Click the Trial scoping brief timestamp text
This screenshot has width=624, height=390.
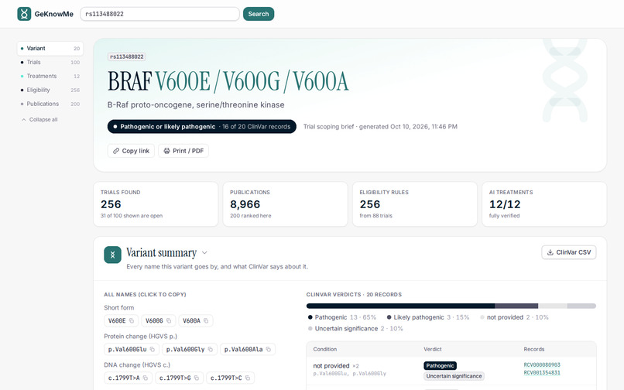[x=380, y=127]
